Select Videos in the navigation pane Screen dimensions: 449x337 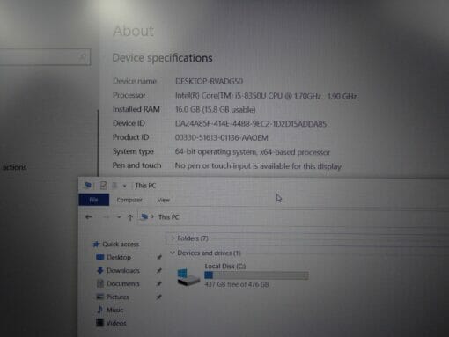click(x=116, y=323)
